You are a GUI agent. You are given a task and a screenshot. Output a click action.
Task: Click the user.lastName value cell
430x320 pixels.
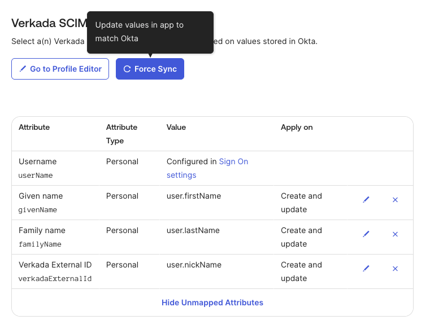[x=193, y=230]
